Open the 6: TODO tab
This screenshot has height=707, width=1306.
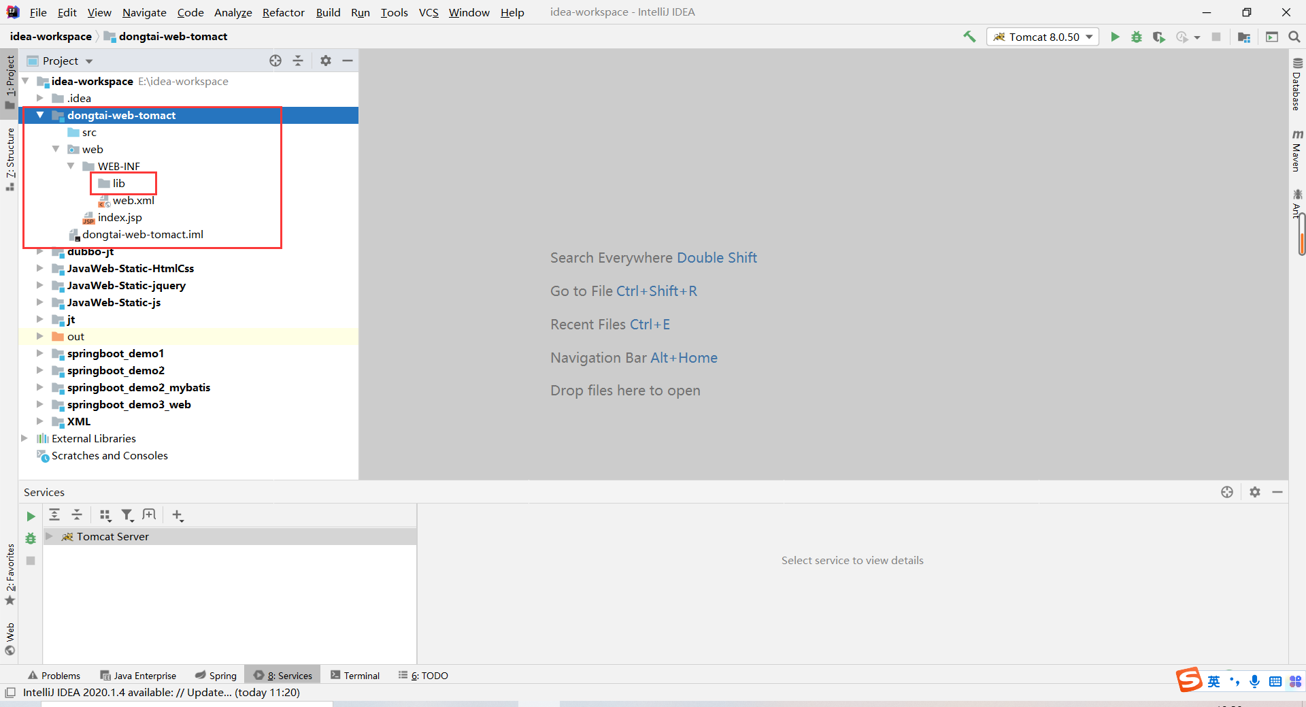[423, 675]
